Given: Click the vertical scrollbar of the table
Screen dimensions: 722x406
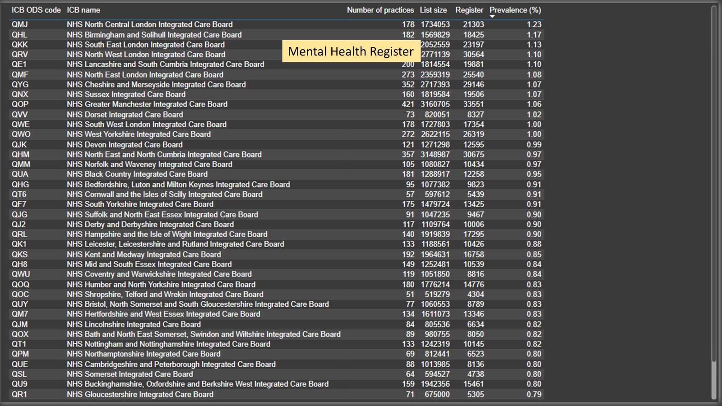Looking at the screenshot, I should coord(714,203).
